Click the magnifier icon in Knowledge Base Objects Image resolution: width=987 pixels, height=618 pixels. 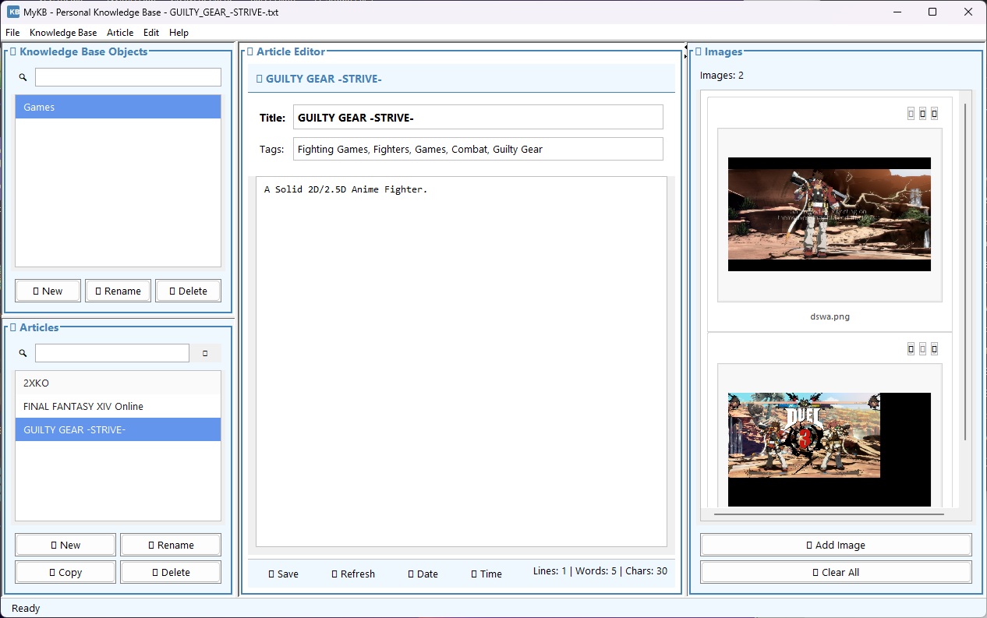[x=23, y=77]
